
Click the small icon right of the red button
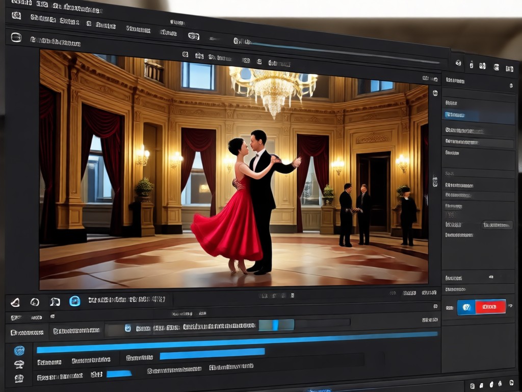[x=511, y=306]
